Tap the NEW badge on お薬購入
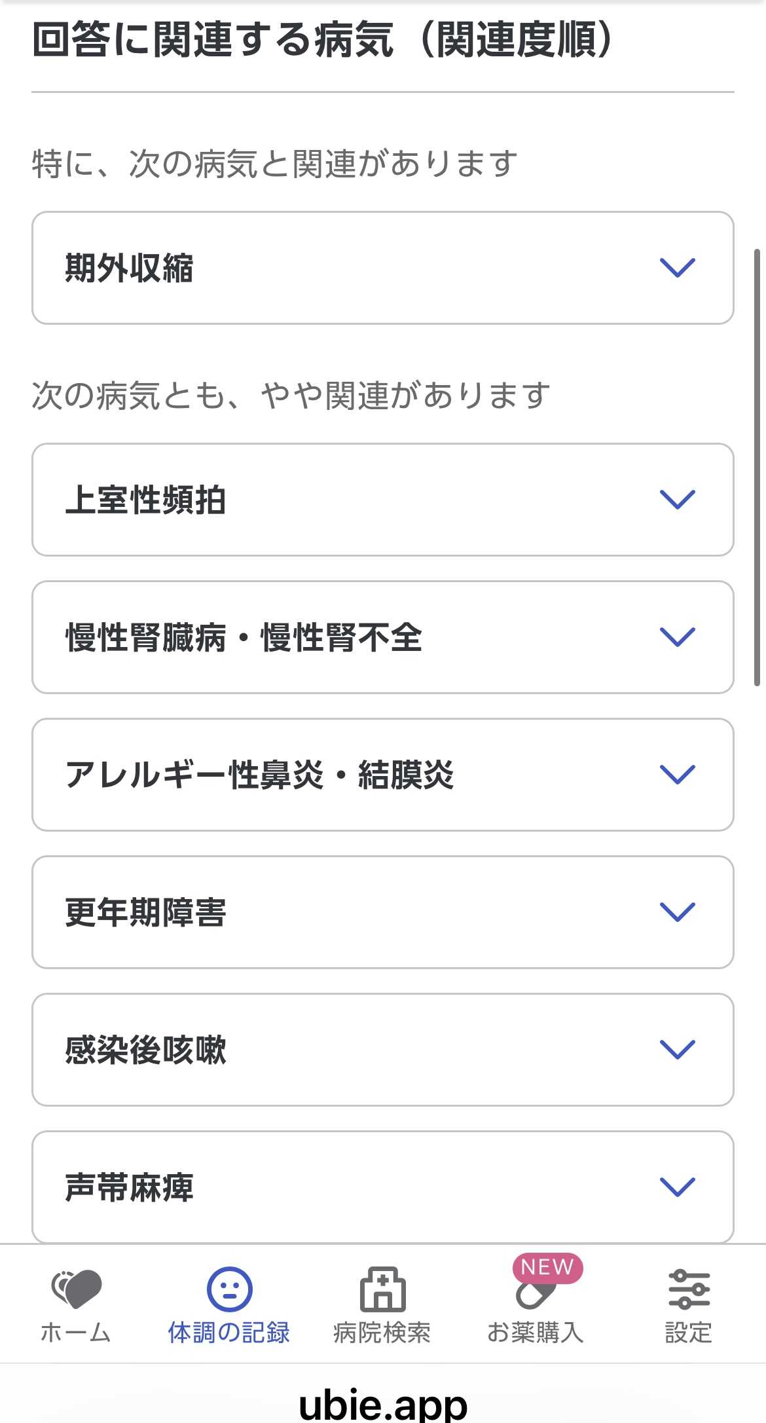Viewport: 766px width, 1423px height. coord(547,1267)
